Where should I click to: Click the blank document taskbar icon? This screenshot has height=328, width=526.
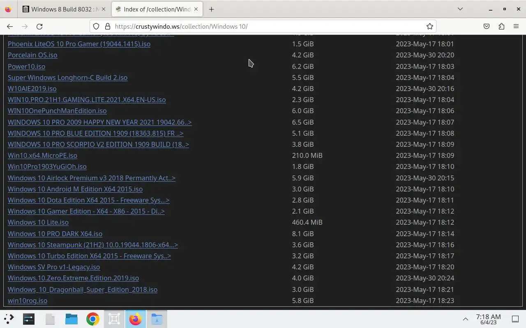50,319
